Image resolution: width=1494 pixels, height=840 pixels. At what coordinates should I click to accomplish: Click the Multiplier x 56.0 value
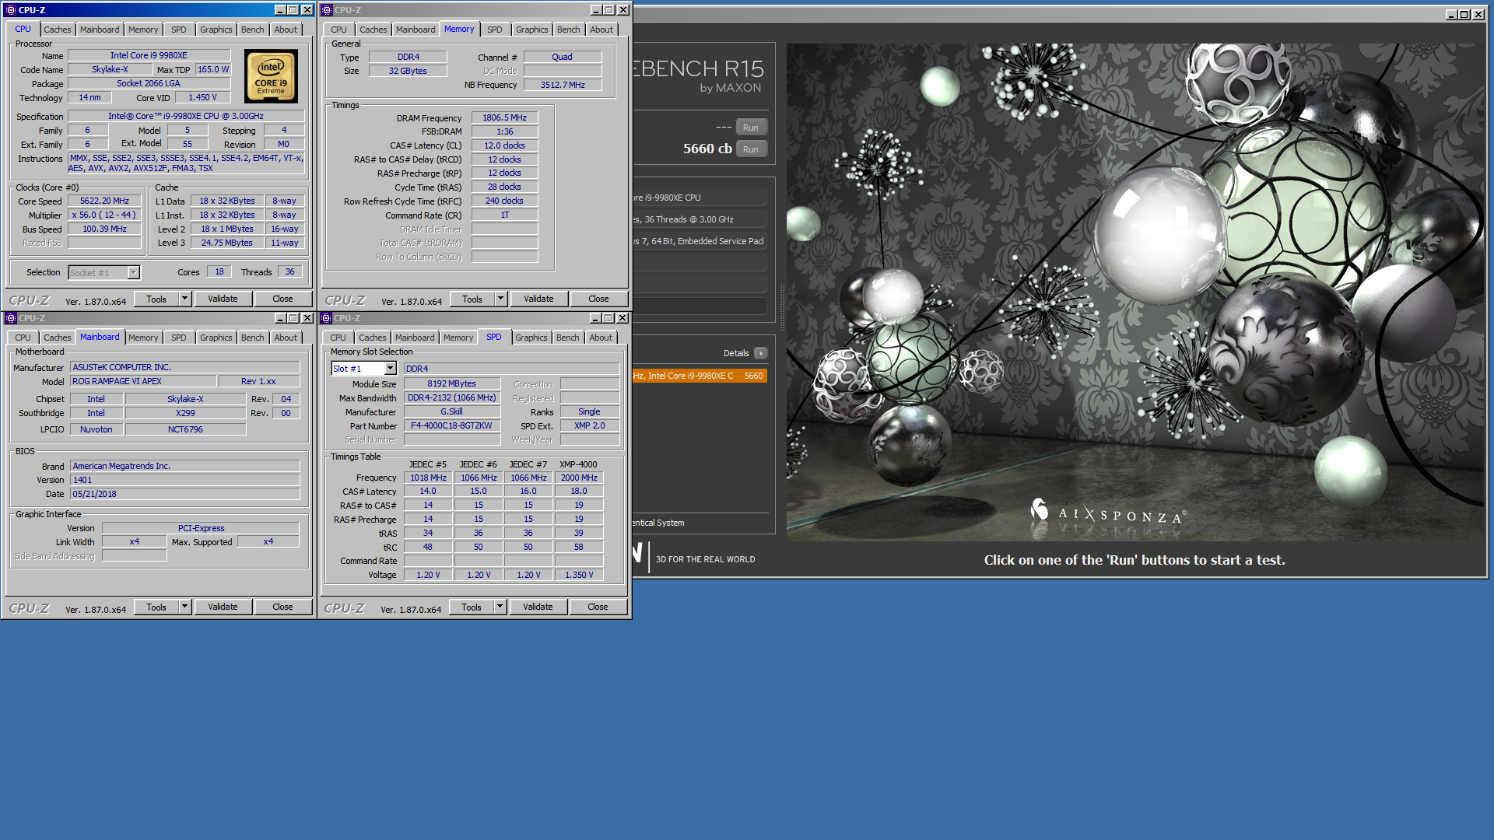point(104,215)
